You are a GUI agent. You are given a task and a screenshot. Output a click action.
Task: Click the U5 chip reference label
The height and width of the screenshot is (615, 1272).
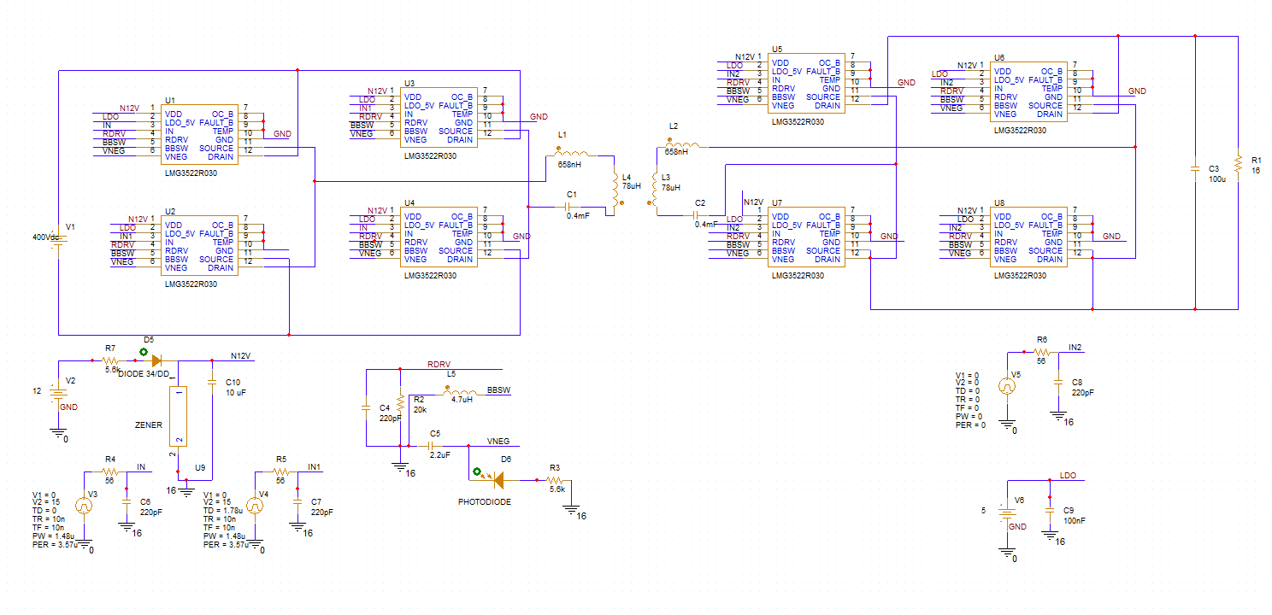pyautogui.click(x=776, y=50)
